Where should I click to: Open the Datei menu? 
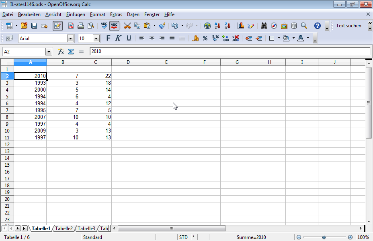point(8,14)
